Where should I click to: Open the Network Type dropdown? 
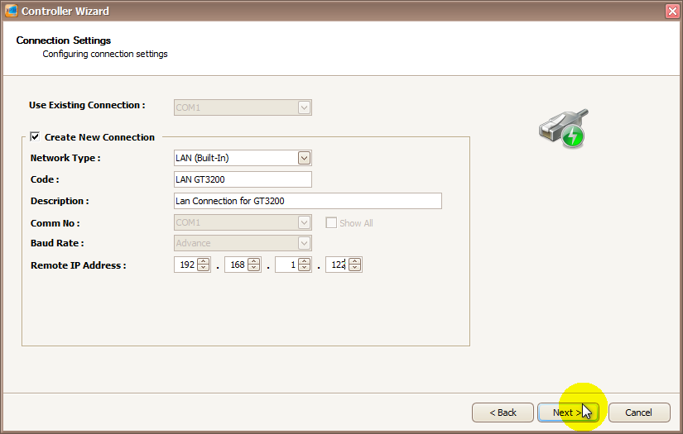click(304, 158)
